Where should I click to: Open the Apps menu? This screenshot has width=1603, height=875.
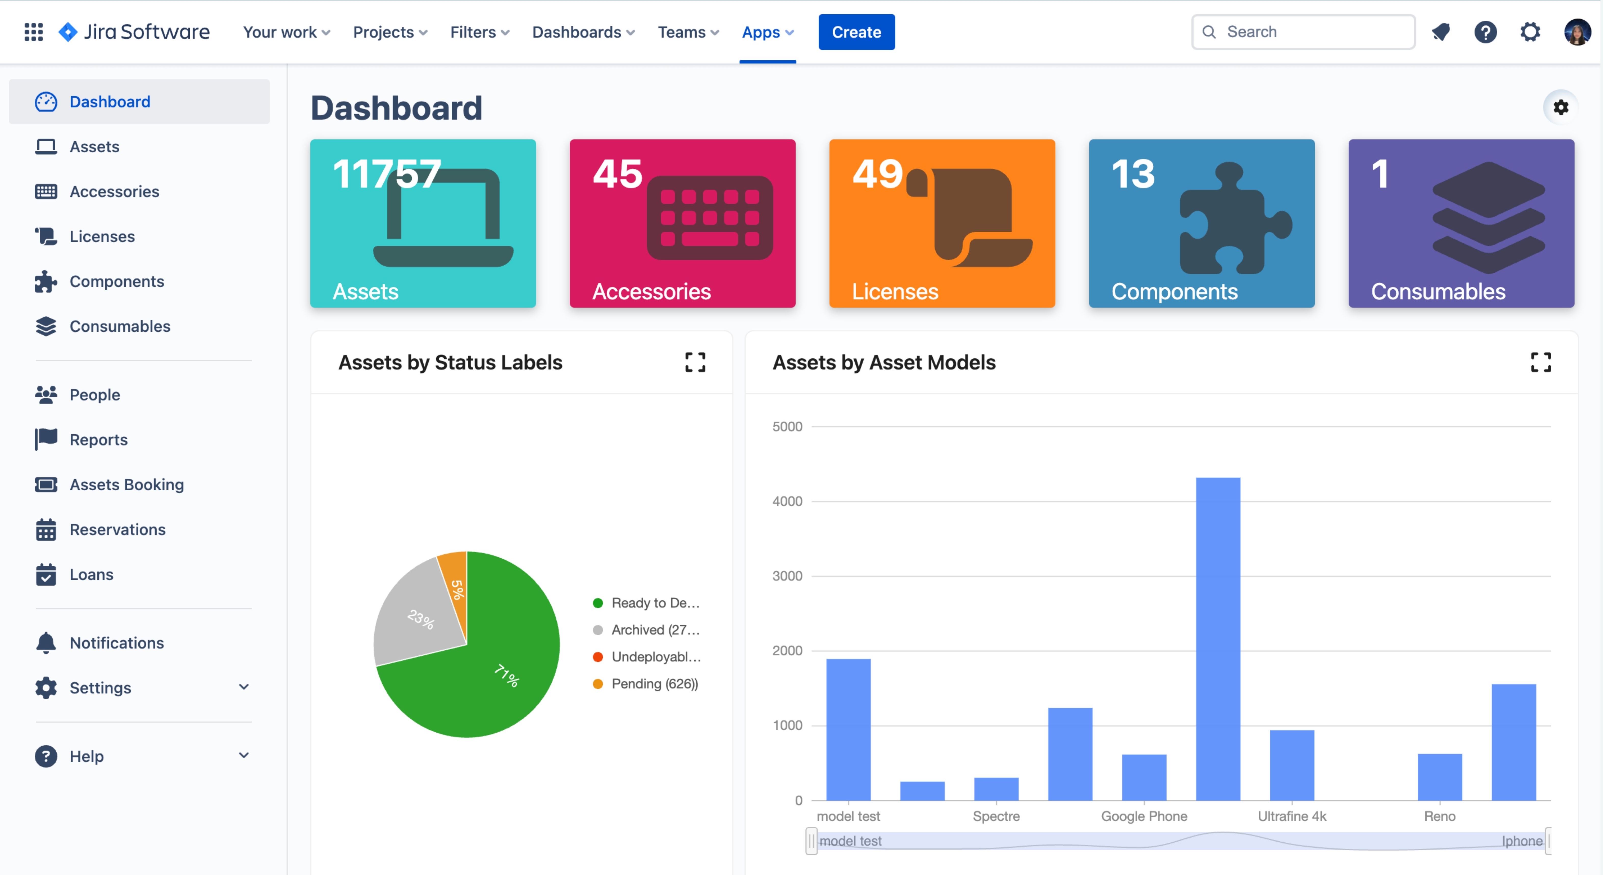coord(767,32)
